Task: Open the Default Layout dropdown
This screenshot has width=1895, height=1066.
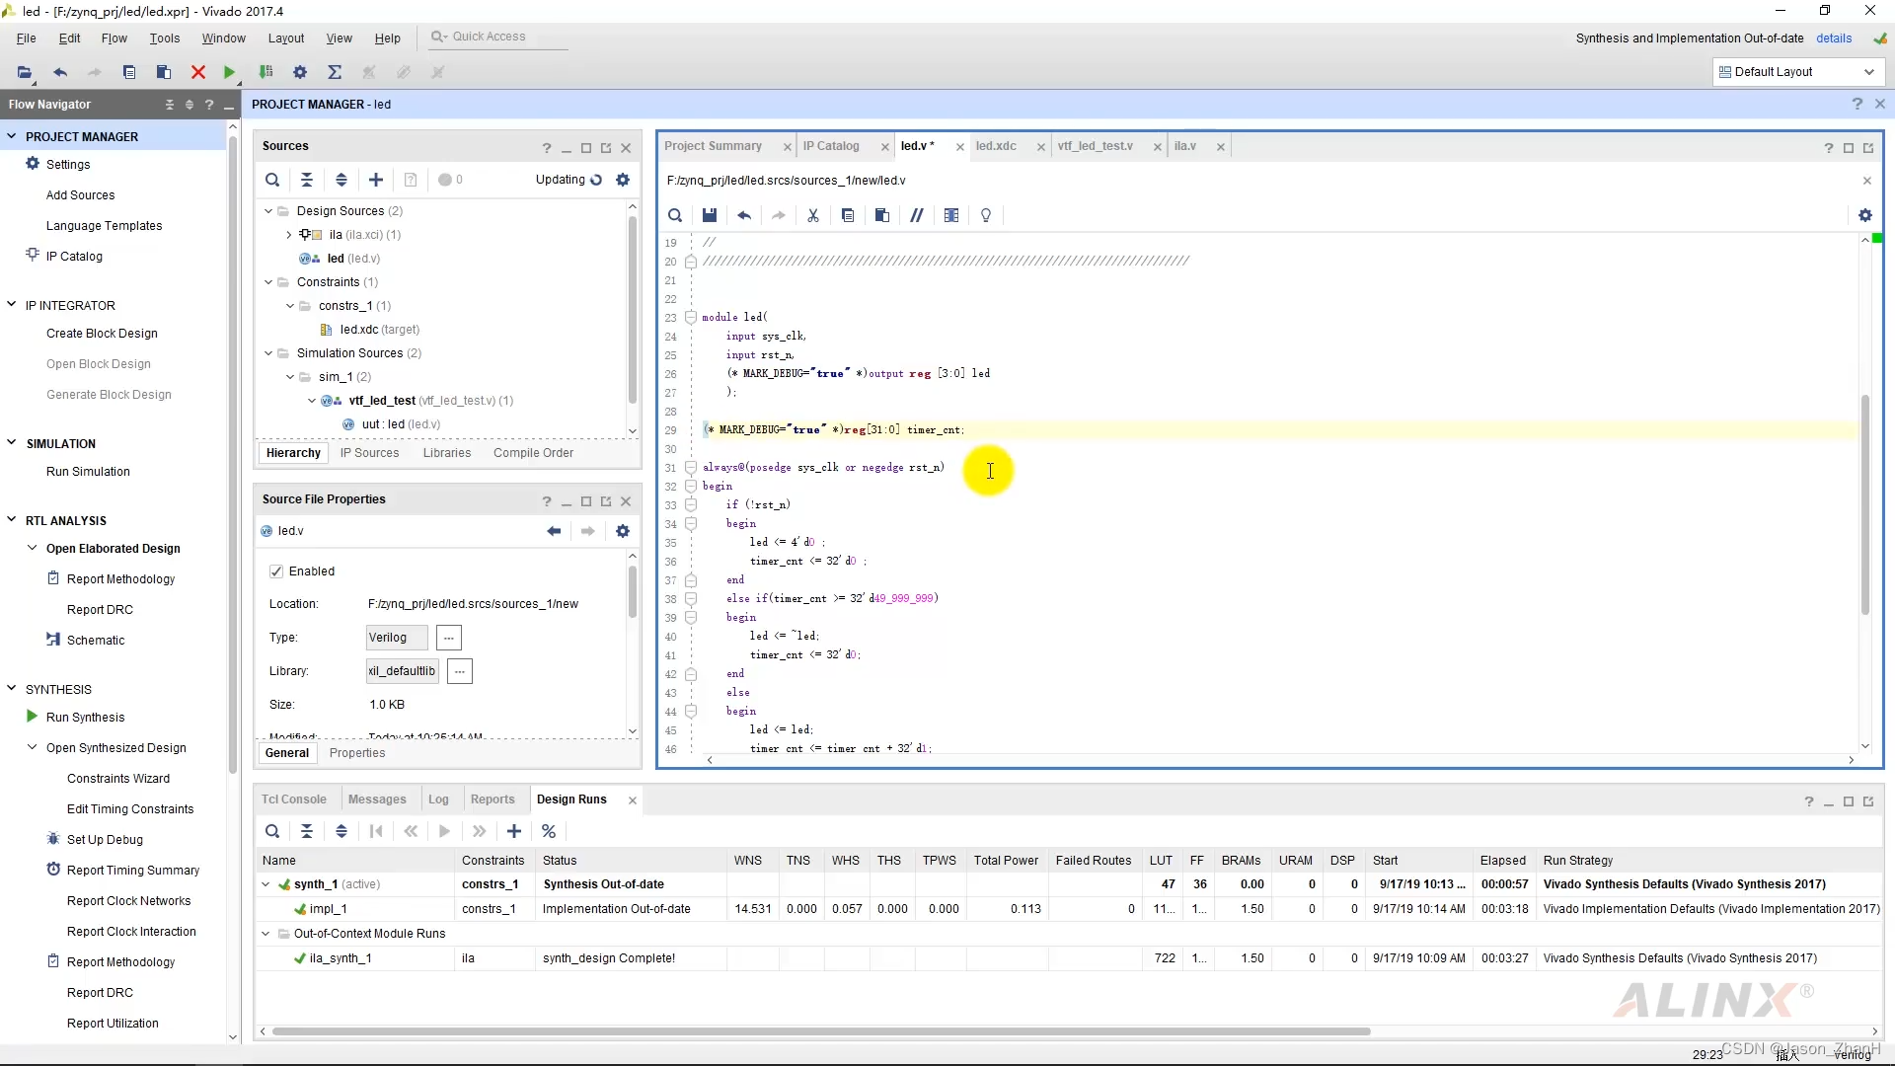Action: pos(1796,72)
